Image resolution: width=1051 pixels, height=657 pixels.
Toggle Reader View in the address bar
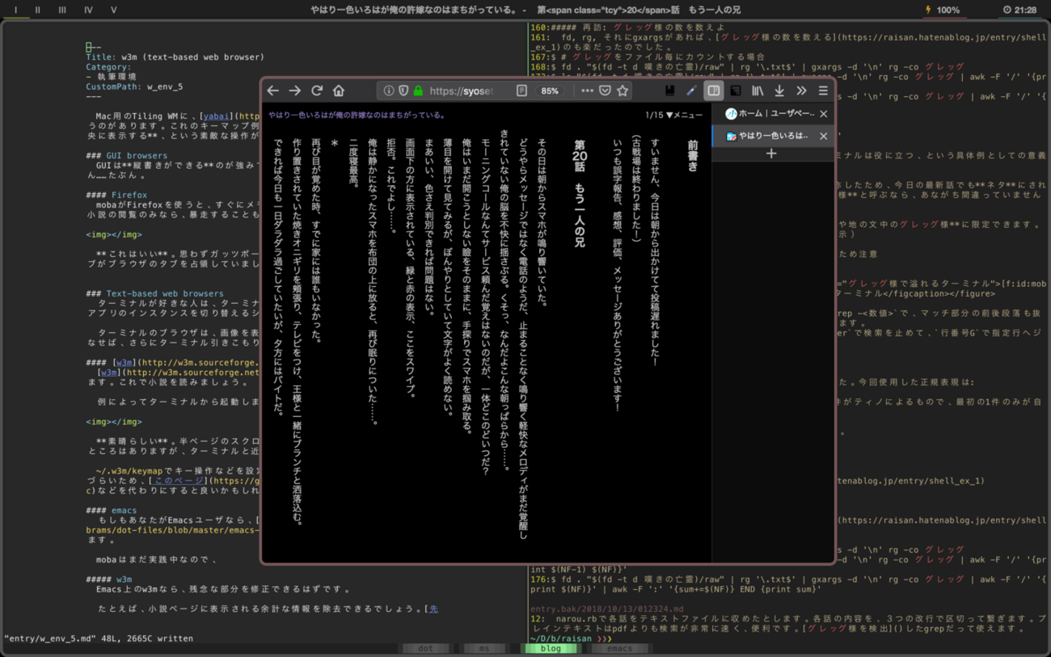click(x=521, y=91)
